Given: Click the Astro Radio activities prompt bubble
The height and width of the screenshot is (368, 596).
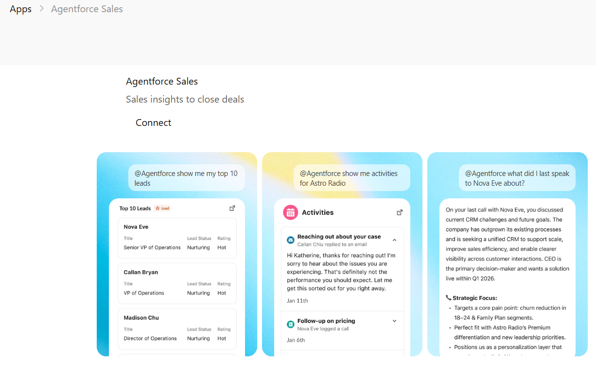Looking at the screenshot, I should (351, 178).
